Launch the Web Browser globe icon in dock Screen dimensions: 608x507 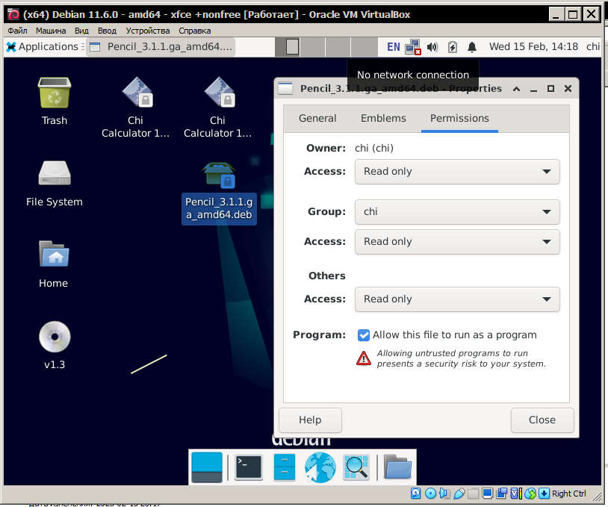(x=320, y=467)
